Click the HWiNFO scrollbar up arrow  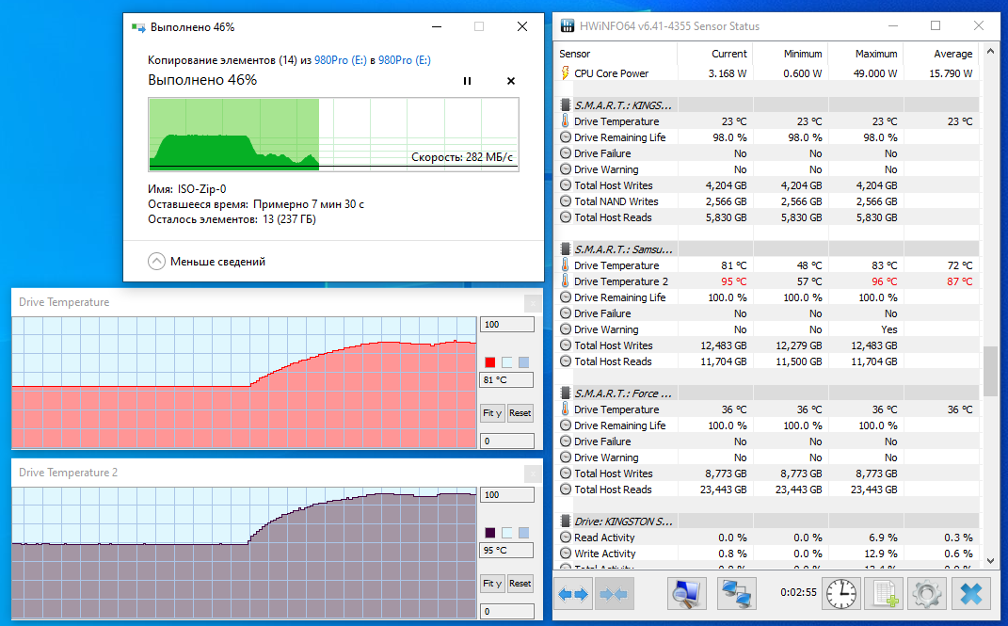tap(991, 51)
